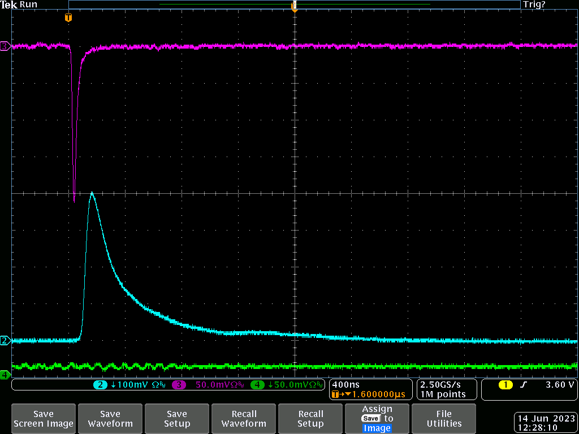Click the rising edge trigger slope icon

point(524,385)
